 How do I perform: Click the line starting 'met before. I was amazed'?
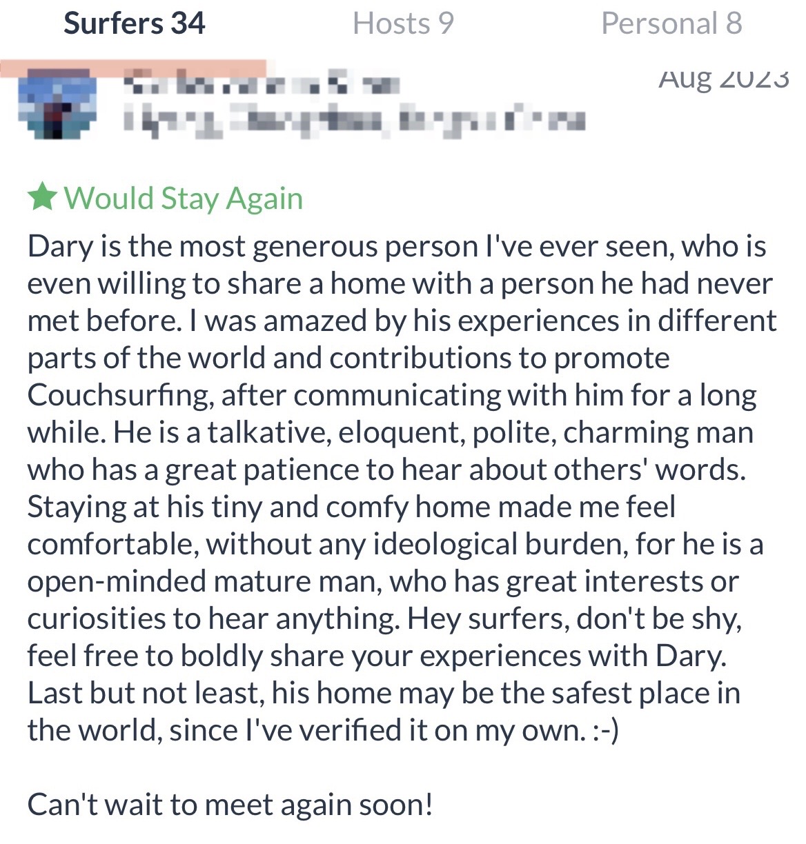pos(402,321)
